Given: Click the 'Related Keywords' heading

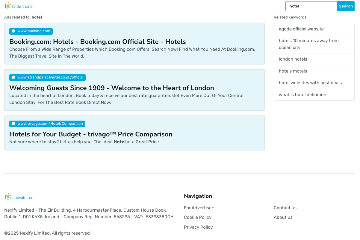Looking at the screenshot, I should click(x=290, y=17).
